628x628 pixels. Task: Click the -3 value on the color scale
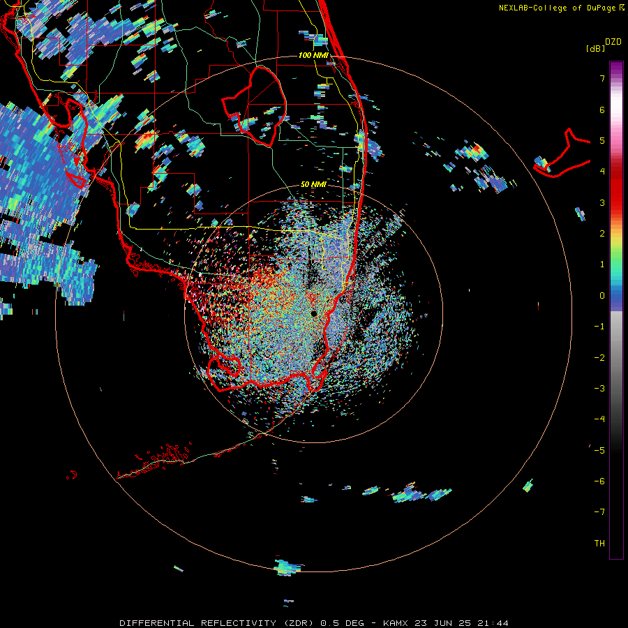click(599, 389)
